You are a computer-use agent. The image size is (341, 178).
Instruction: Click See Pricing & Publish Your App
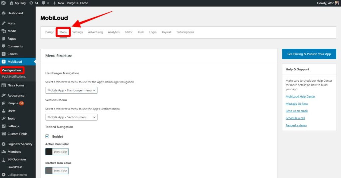[309, 54]
